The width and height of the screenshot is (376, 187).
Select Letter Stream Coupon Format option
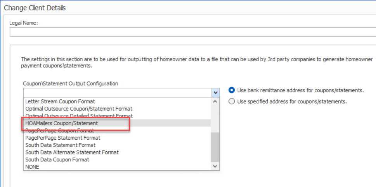coord(60,102)
